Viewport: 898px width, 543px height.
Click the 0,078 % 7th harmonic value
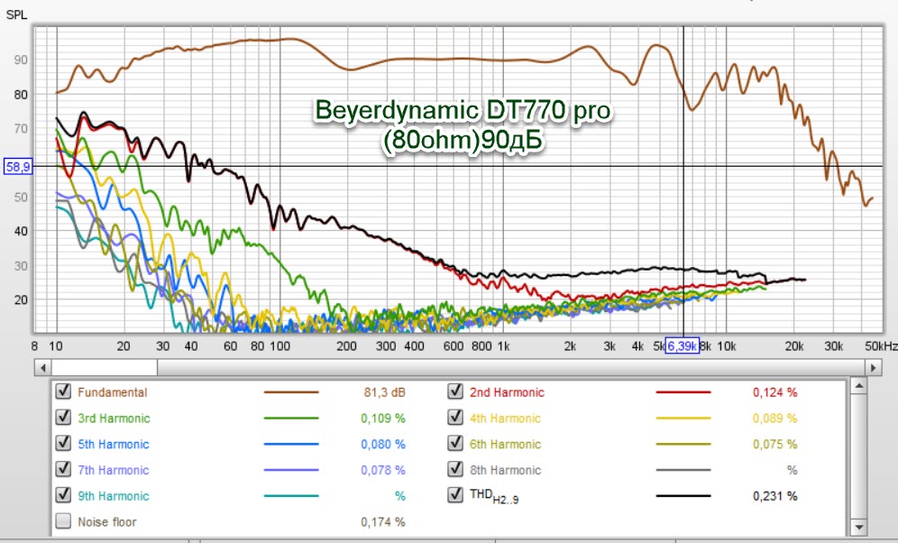[383, 470]
